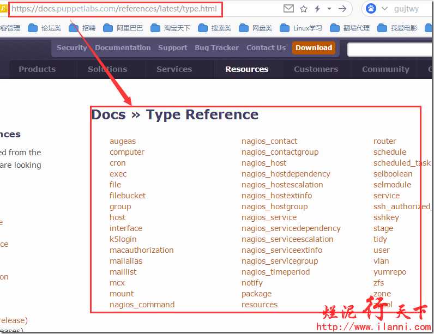Open nagios_service type link
This screenshot has height=334, width=434.
pos(269,217)
